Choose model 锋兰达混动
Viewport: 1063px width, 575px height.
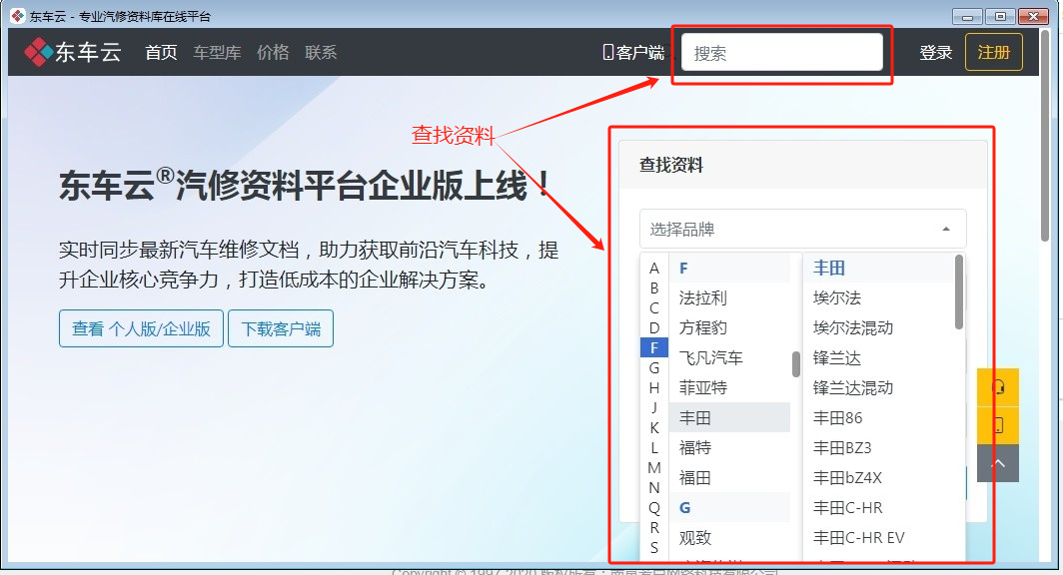878,387
